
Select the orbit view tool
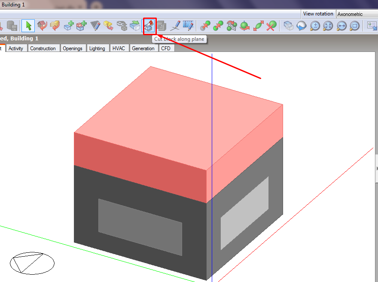point(302,26)
